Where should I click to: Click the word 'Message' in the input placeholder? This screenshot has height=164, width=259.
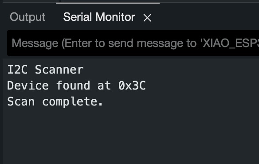pyautogui.click(x=35, y=43)
